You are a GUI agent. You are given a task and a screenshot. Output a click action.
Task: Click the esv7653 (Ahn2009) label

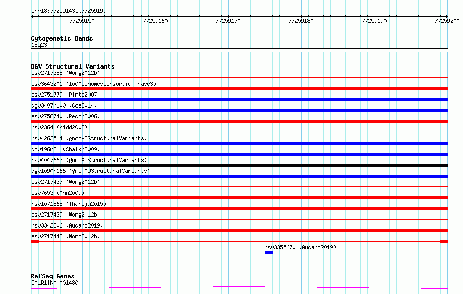58,193
